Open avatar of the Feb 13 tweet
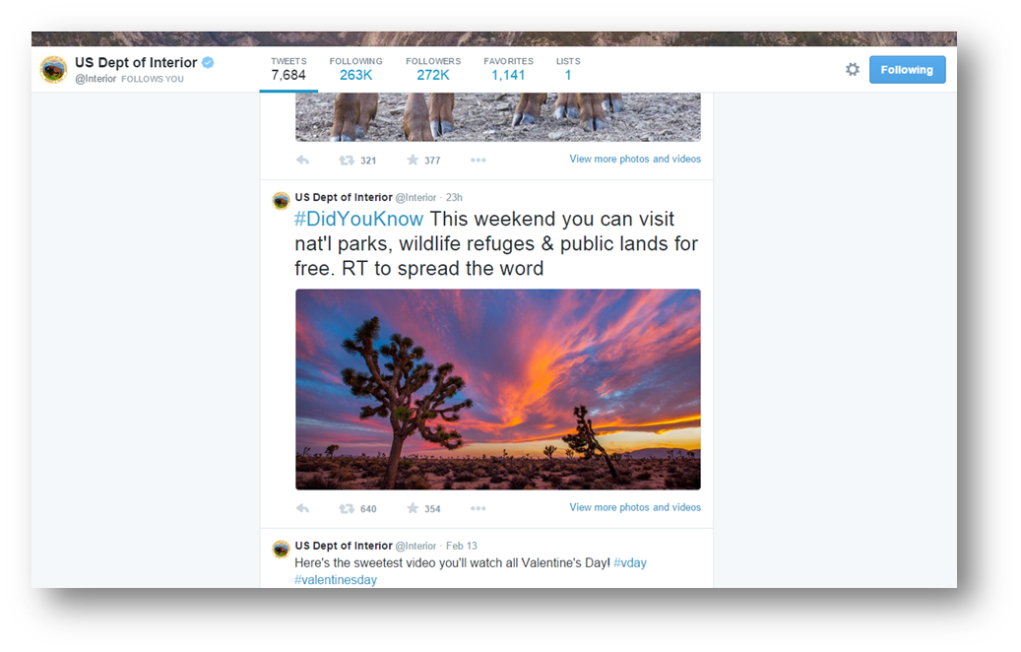Image resolution: width=1021 pixels, height=652 pixels. [x=281, y=550]
